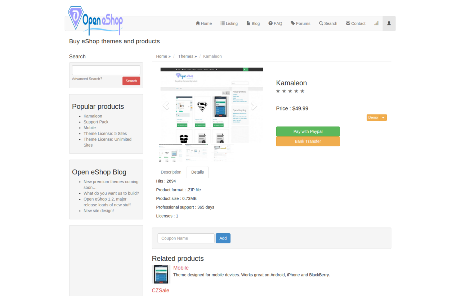Select the first gallery thumbnail
This screenshot has height=296, width=461.
pyautogui.click(x=171, y=153)
